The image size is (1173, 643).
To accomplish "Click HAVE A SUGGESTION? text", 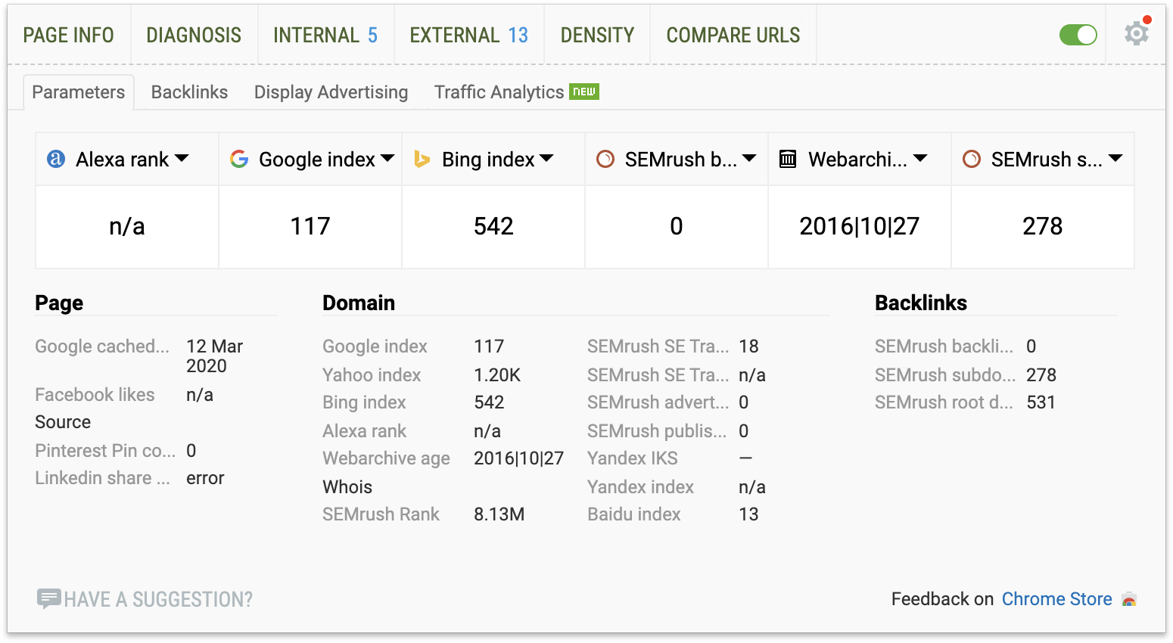I will click(158, 600).
